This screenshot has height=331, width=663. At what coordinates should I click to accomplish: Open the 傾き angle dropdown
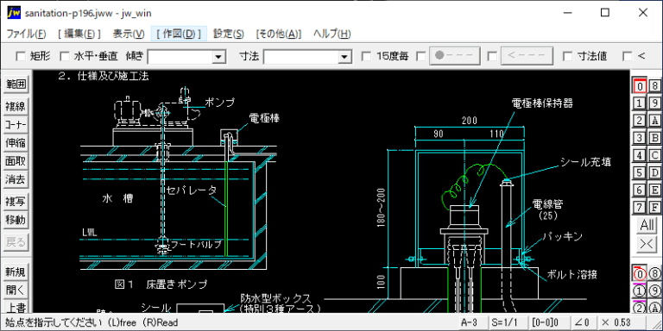click(218, 56)
